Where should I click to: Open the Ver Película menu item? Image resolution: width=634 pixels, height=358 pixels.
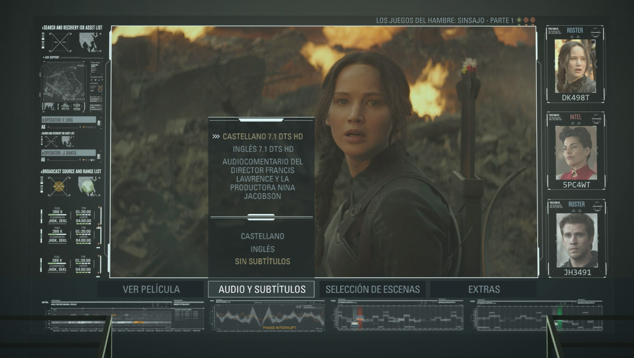pyautogui.click(x=151, y=289)
